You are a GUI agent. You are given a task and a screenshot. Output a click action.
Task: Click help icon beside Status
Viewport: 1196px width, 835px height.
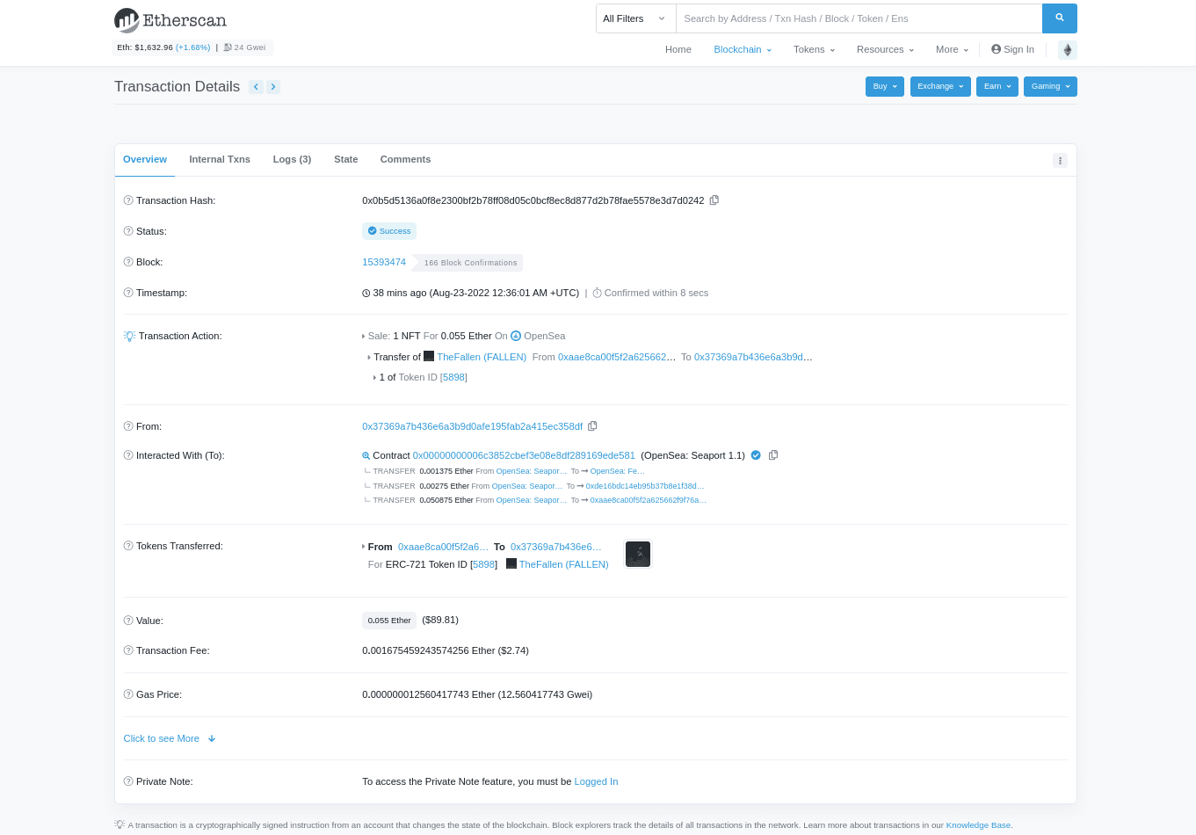tap(128, 231)
